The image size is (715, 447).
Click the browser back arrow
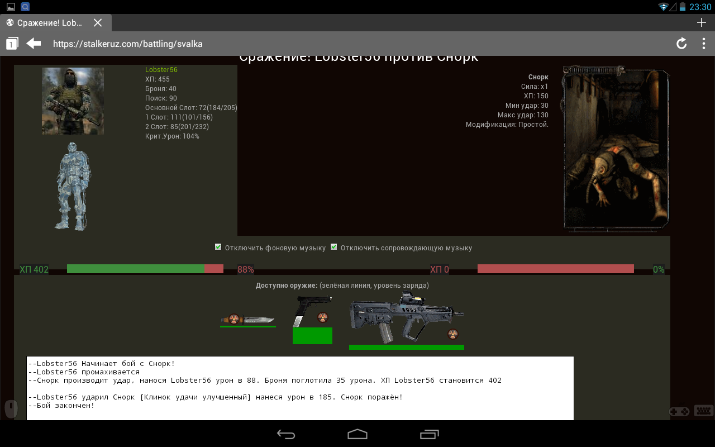coord(34,44)
